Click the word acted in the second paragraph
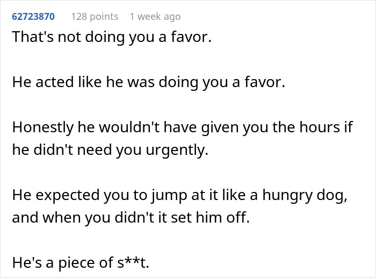Viewport: 376px width, 278px height. [55, 82]
